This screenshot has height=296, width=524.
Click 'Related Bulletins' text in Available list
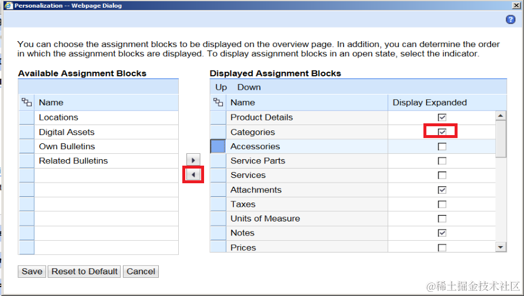[73, 160]
